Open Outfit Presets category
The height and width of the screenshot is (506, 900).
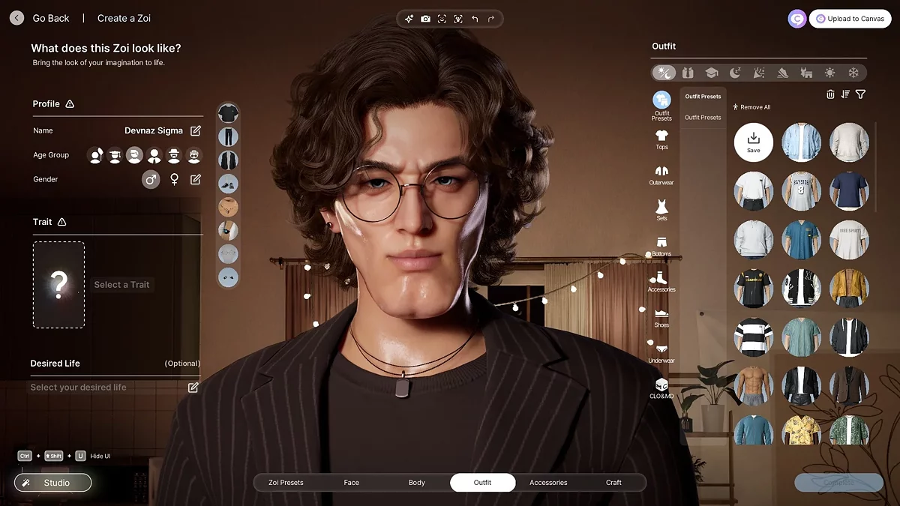[661, 105]
